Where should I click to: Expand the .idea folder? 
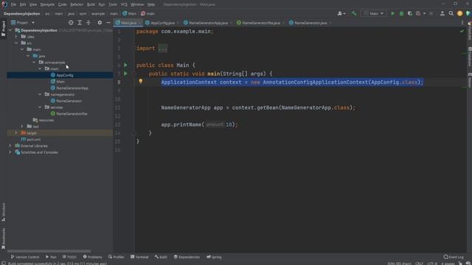coord(16,37)
